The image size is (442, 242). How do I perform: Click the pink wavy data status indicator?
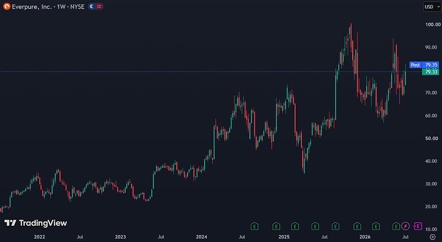click(99, 6)
